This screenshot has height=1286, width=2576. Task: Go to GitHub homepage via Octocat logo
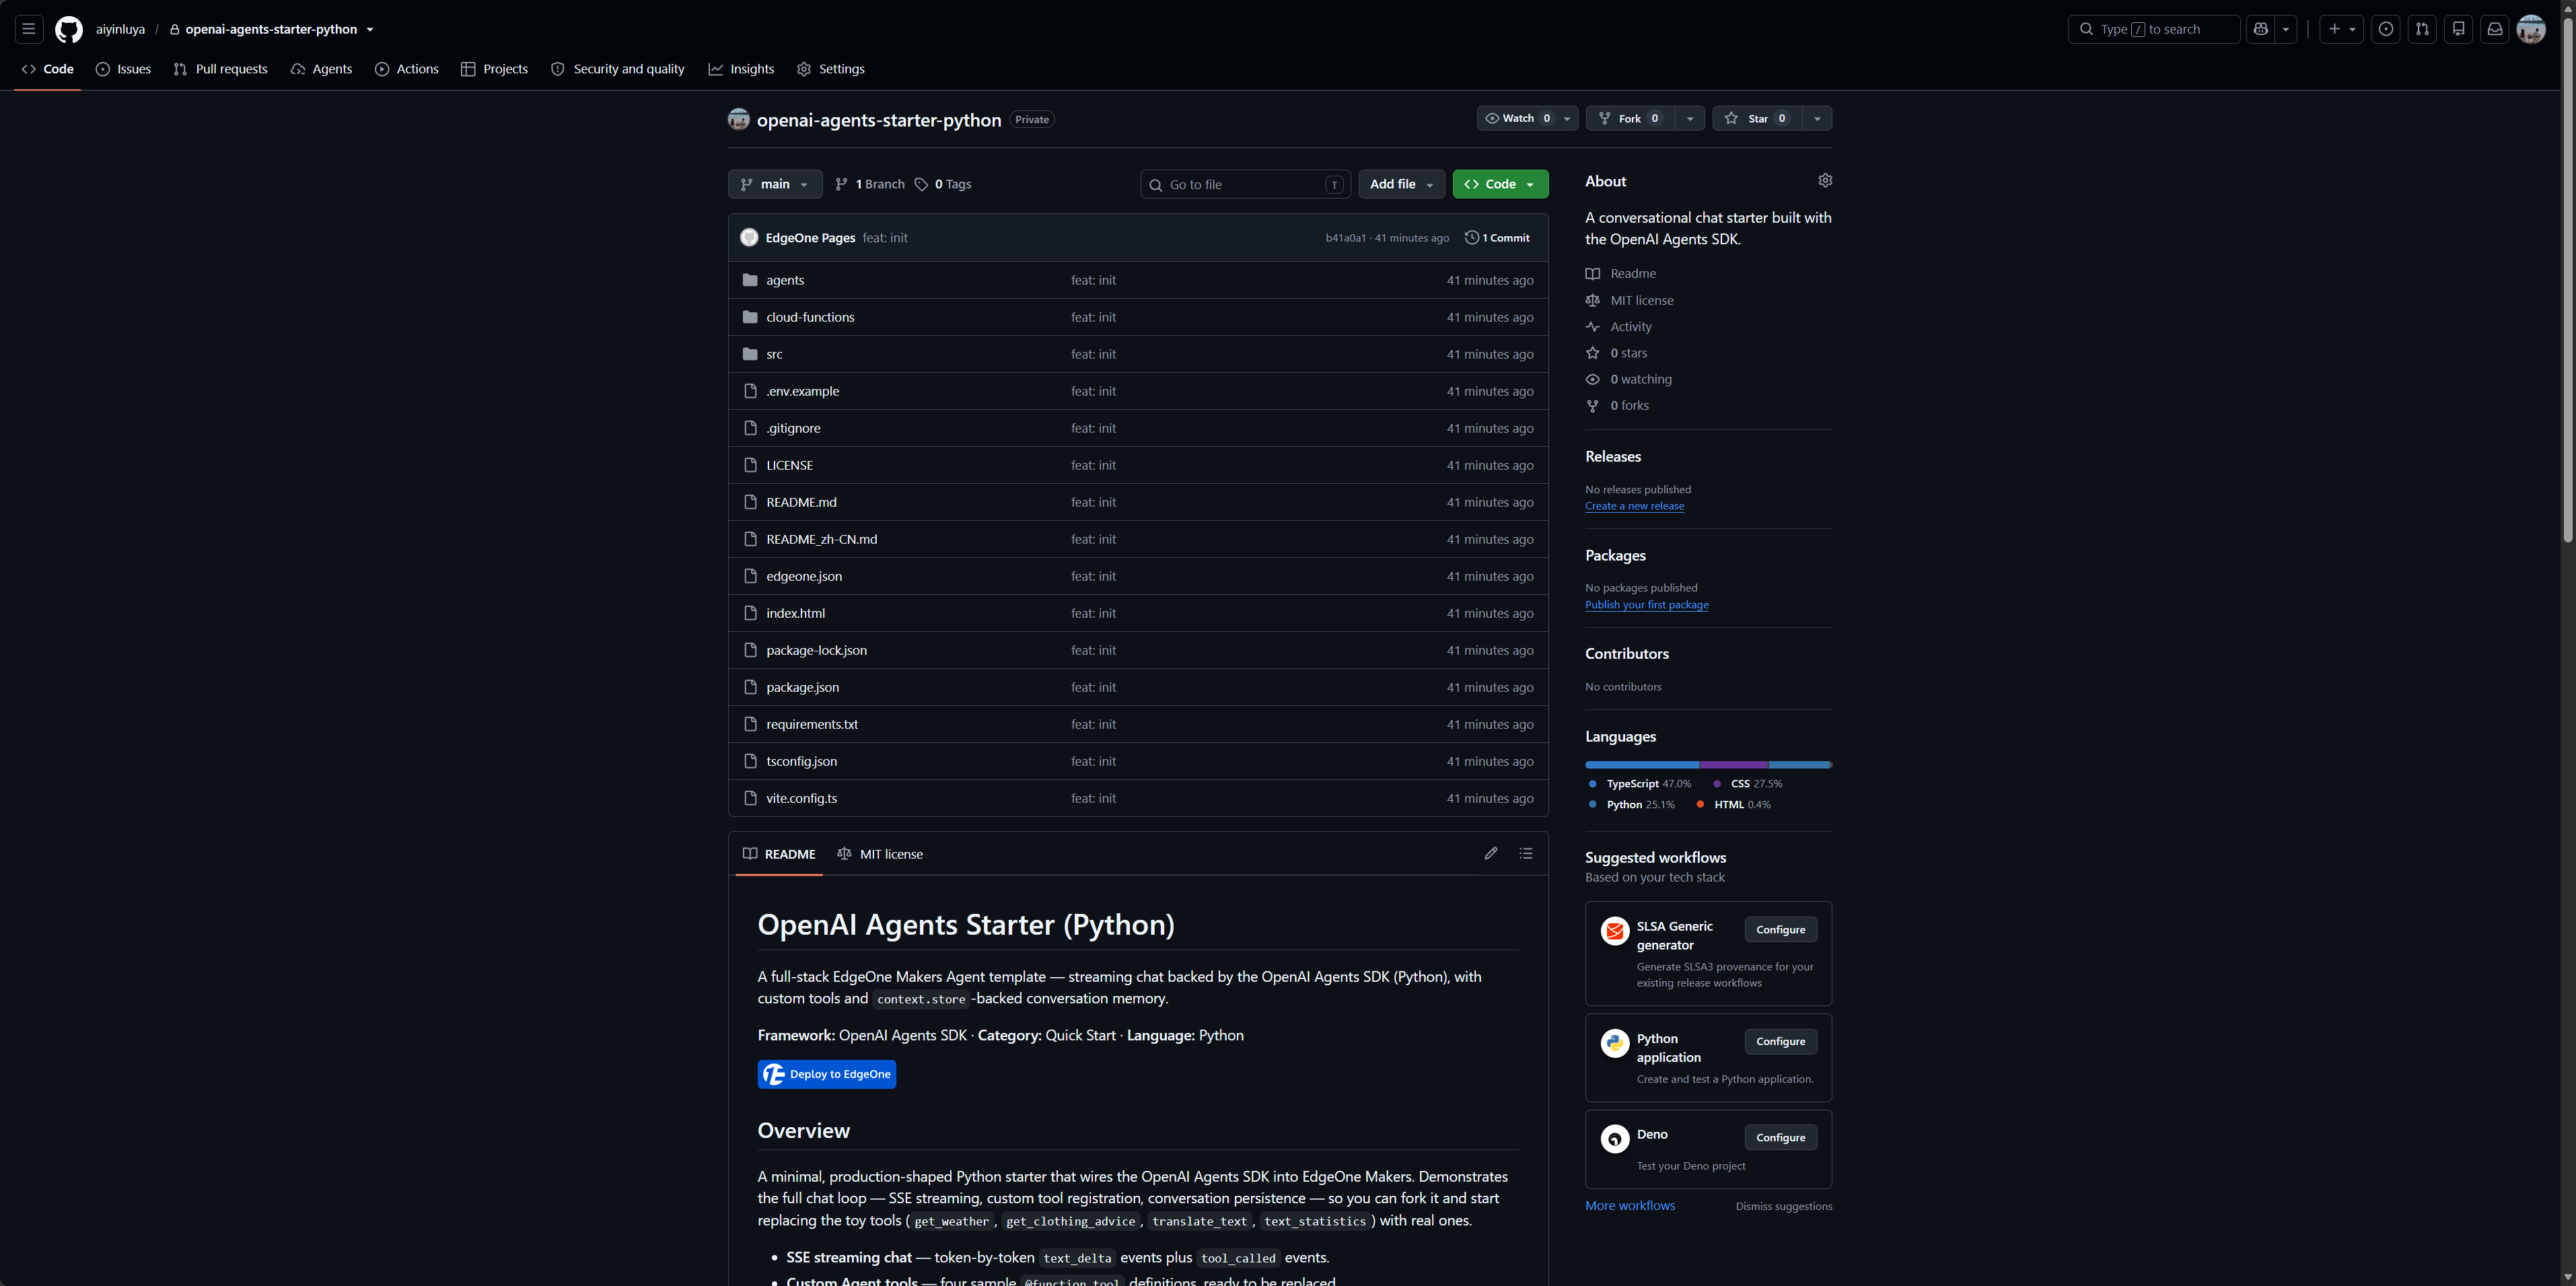point(69,29)
